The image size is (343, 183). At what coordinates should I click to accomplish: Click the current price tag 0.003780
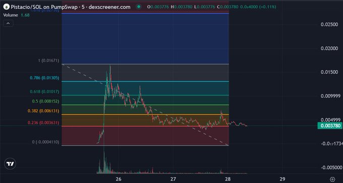330,126
